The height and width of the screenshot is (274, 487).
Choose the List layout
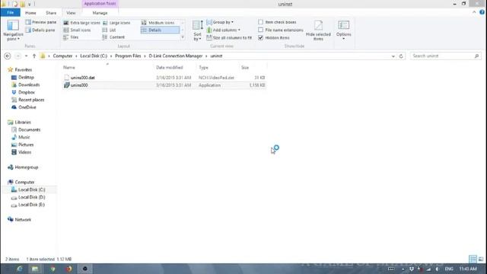click(x=110, y=30)
